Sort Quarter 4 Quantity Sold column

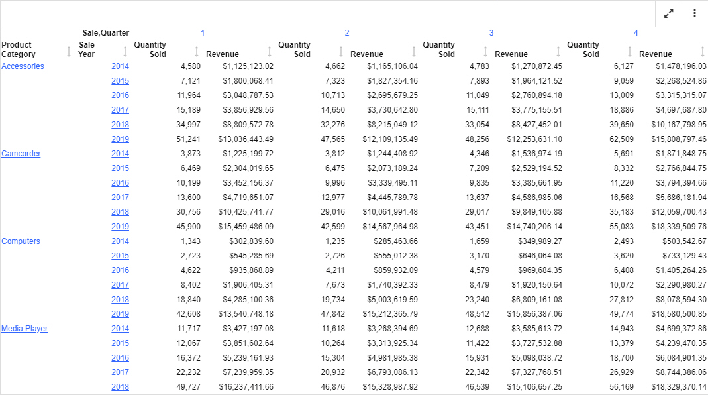pyautogui.click(x=630, y=51)
